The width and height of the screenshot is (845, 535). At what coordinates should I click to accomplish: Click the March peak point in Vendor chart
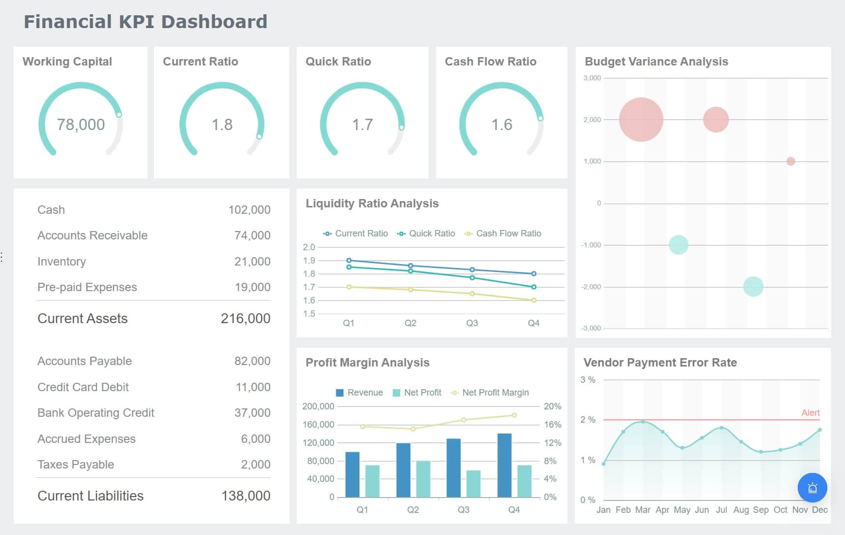click(643, 422)
